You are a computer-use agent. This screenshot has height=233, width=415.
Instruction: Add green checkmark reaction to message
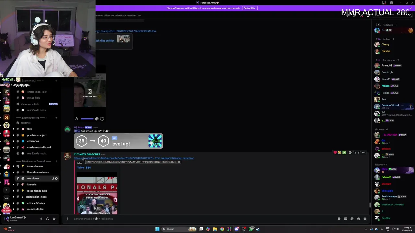coord(344,153)
